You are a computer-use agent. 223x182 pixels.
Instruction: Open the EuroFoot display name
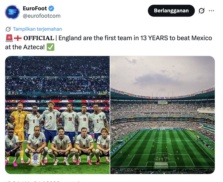tap(35, 8)
